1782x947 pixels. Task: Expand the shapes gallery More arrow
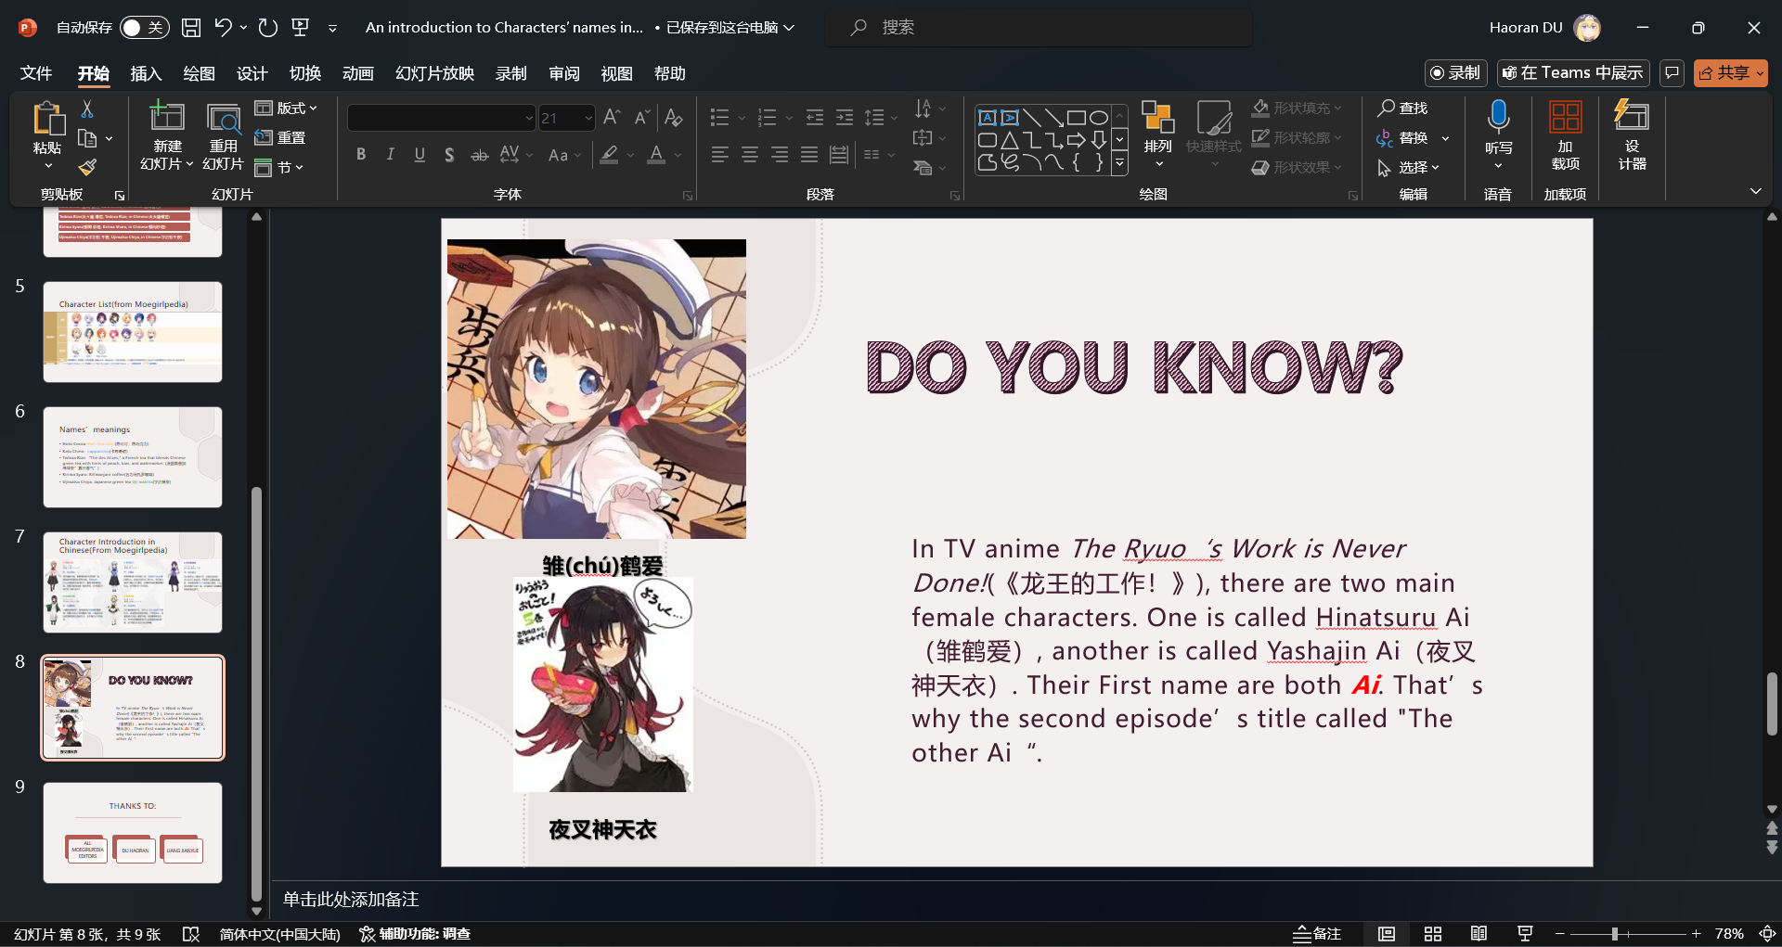tap(1119, 164)
